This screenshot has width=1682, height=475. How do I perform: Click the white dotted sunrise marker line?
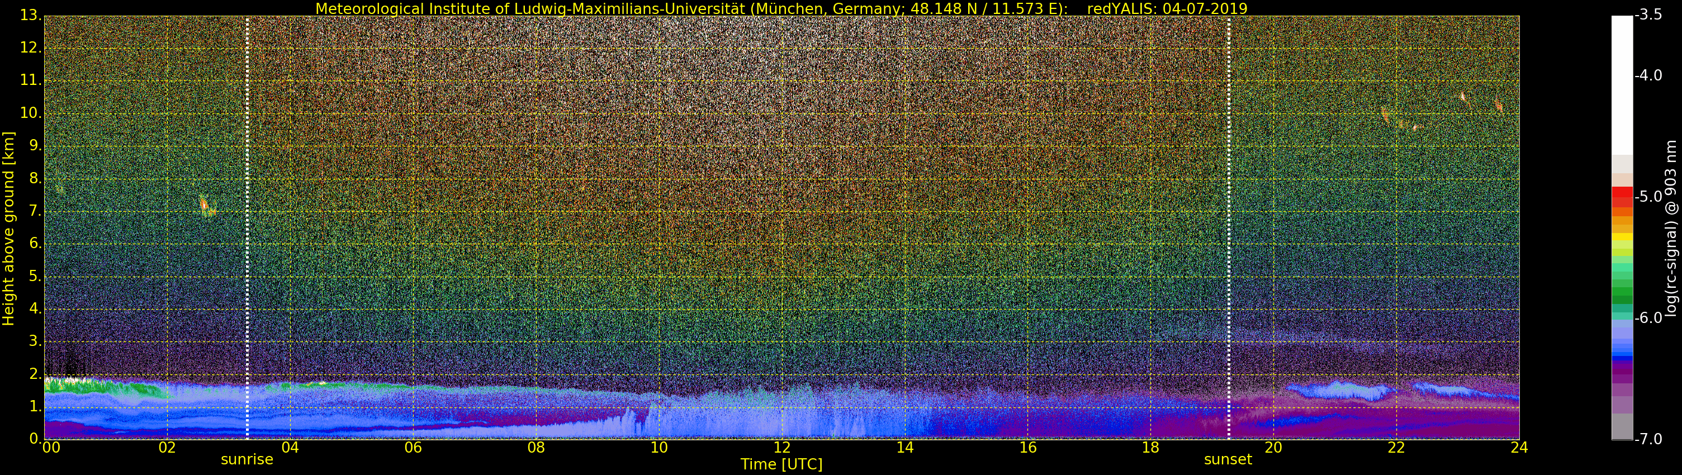tap(248, 227)
